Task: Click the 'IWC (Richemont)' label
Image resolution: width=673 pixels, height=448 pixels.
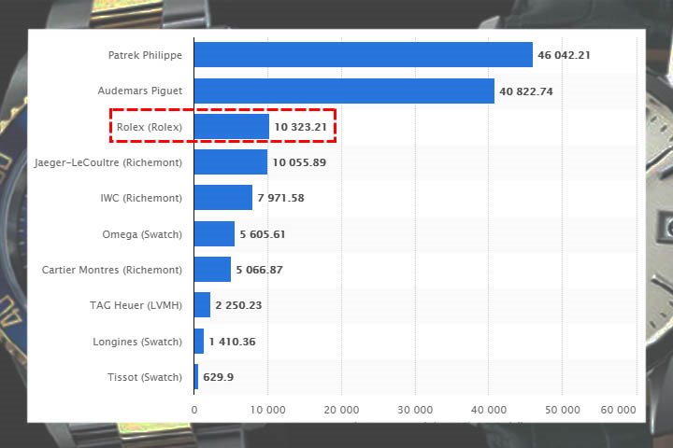Action: (x=141, y=198)
